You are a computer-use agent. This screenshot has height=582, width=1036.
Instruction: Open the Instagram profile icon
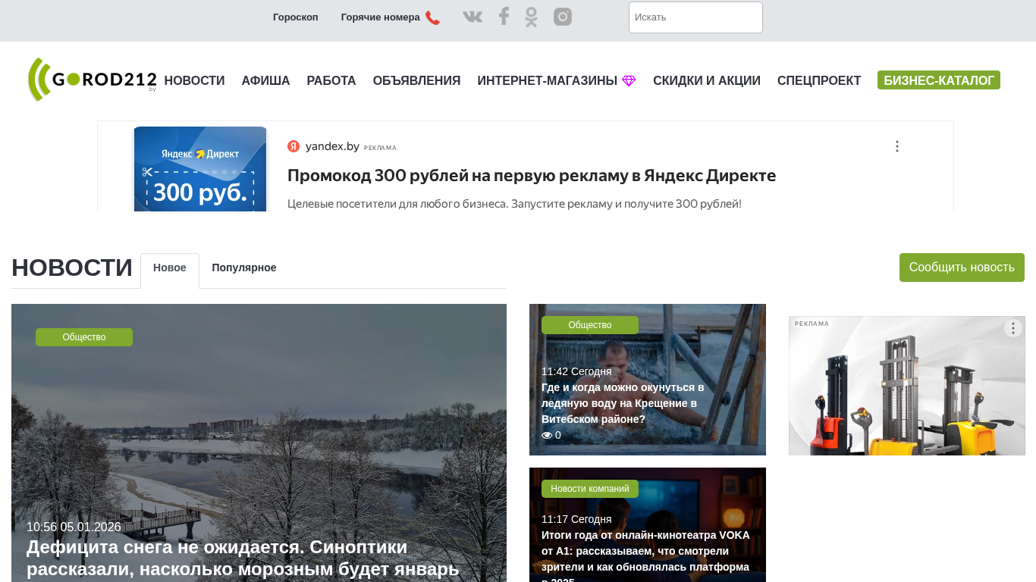pyautogui.click(x=562, y=17)
